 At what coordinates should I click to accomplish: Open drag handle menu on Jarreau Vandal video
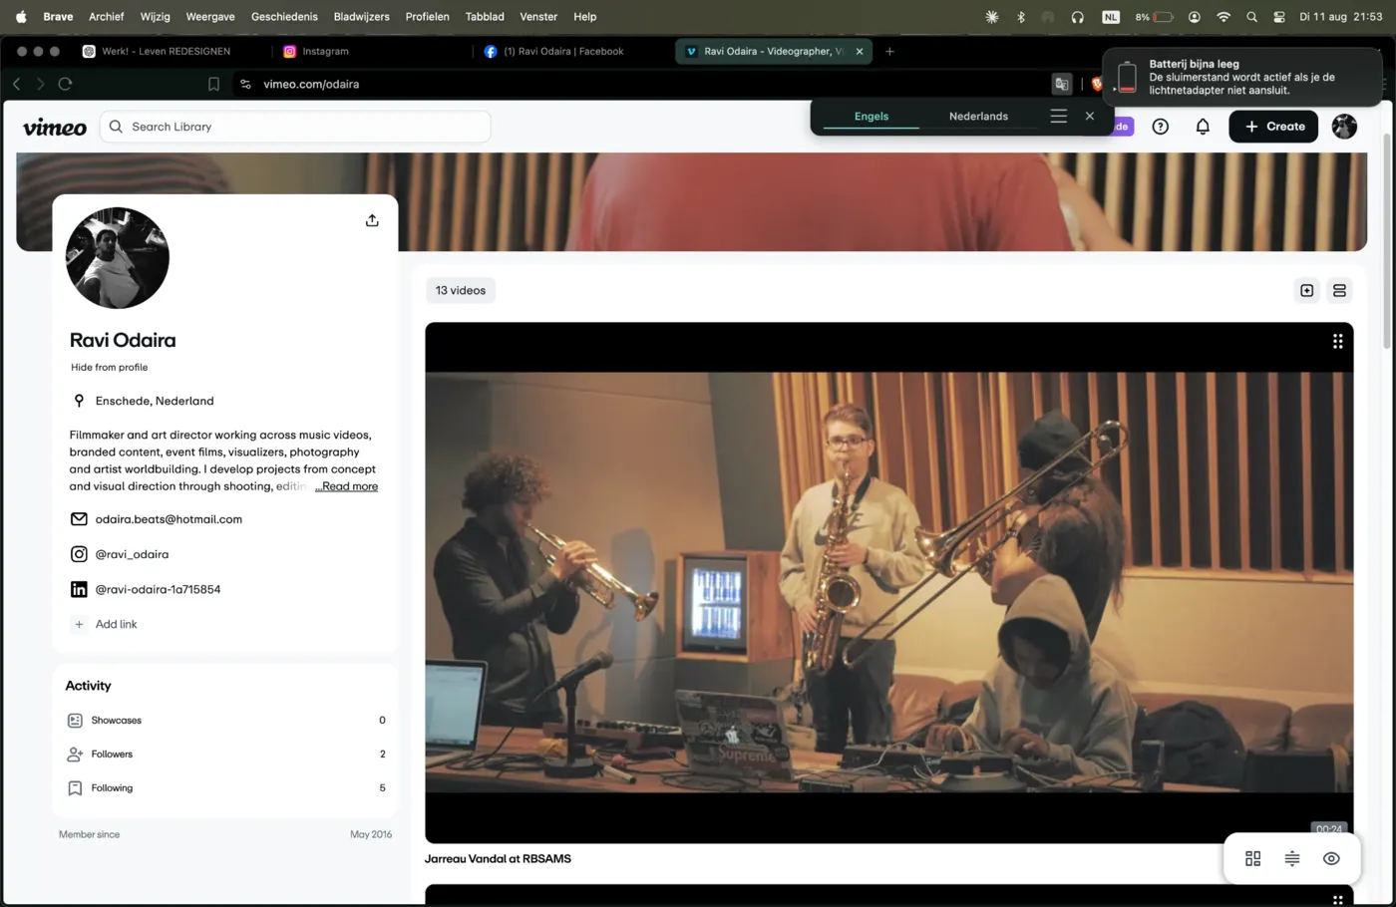1337,341
